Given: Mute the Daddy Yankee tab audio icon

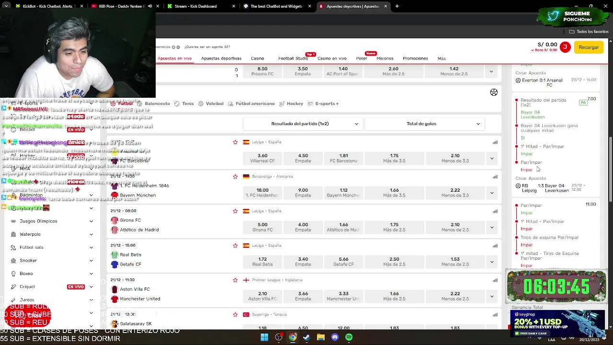Looking at the screenshot, I should (150, 6).
